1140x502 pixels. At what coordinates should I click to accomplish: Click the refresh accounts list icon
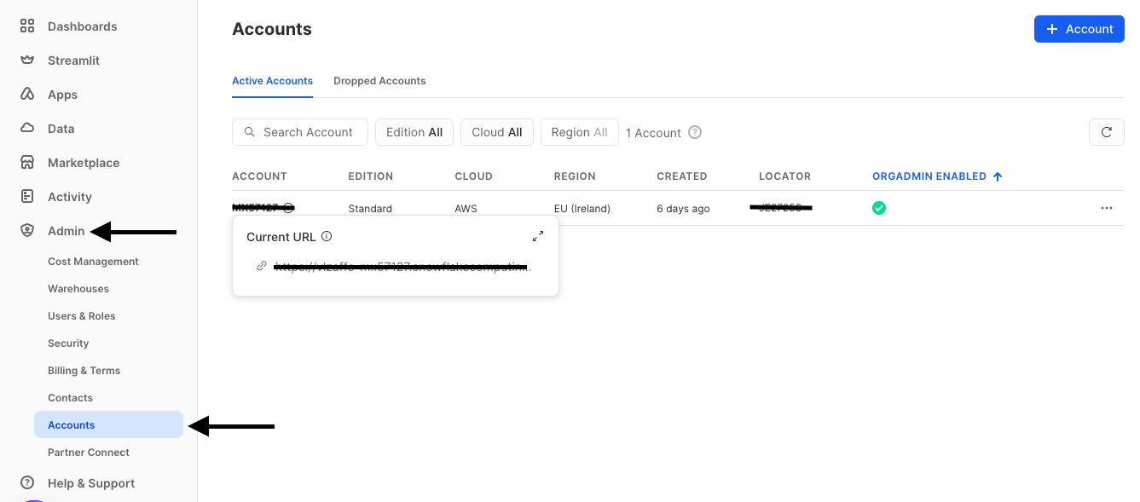click(x=1106, y=132)
